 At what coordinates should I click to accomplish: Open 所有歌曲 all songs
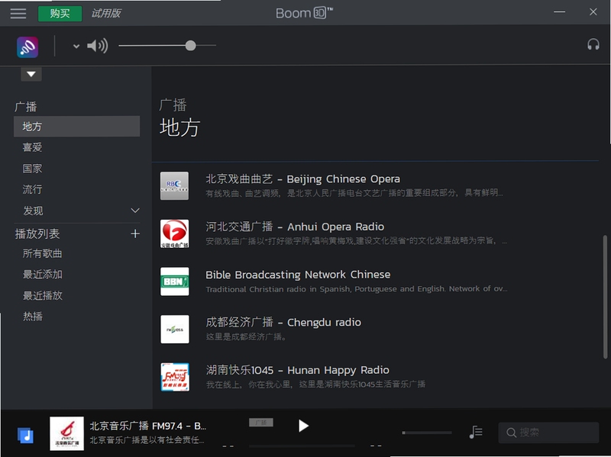pyautogui.click(x=42, y=253)
